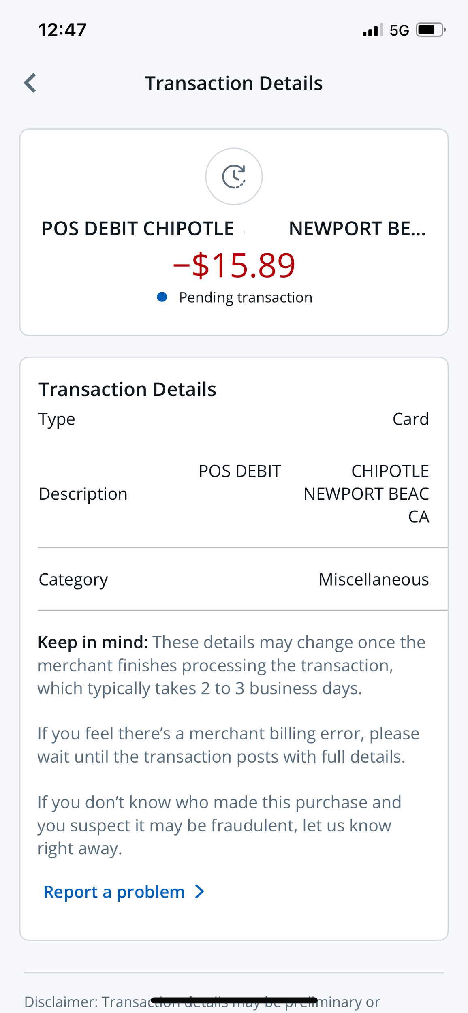Tap the 12:47 clock in status bar
468x1013 pixels.
[x=62, y=30]
